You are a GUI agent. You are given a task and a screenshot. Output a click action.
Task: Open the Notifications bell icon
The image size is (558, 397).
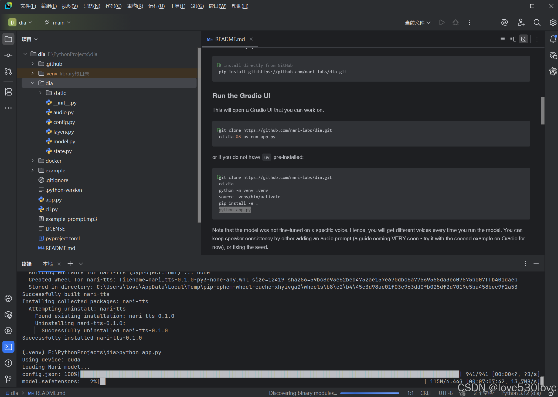click(553, 39)
